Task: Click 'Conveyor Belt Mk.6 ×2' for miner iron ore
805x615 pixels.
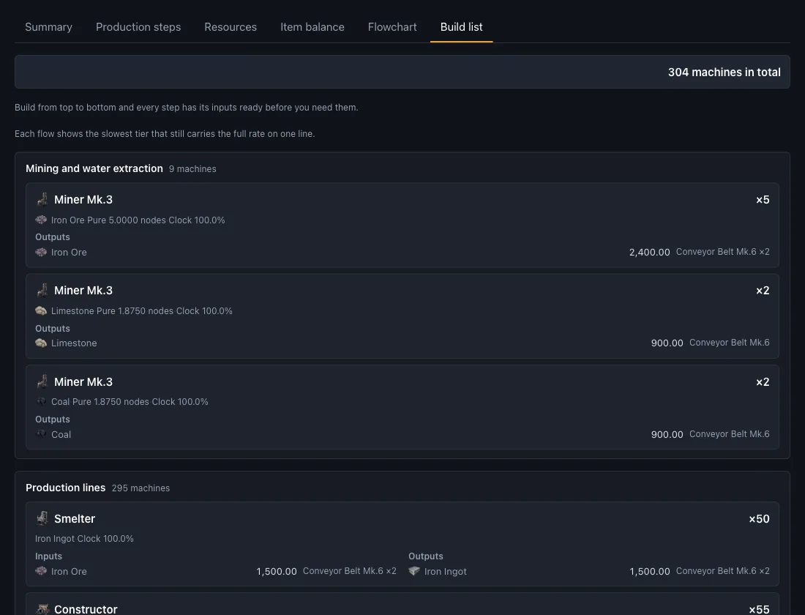Action: [x=722, y=252]
